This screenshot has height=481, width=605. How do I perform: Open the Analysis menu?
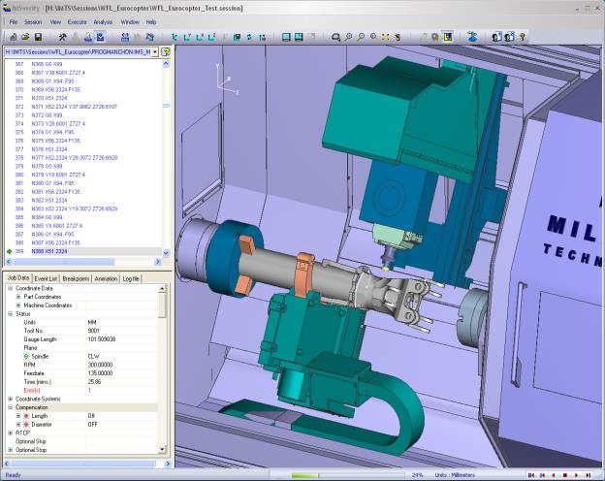click(103, 21)
